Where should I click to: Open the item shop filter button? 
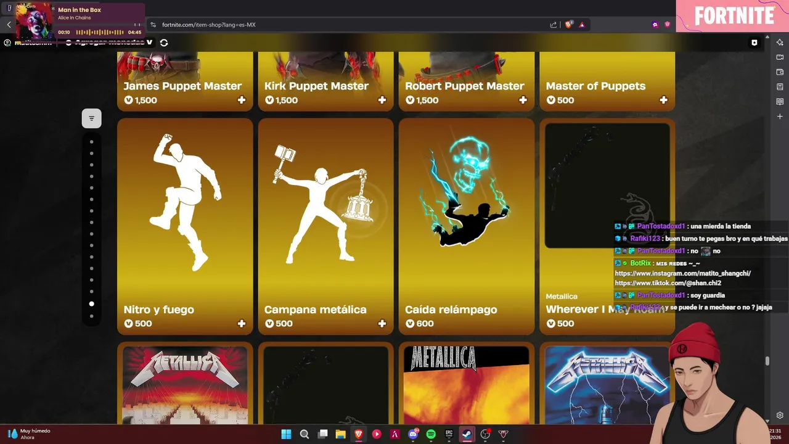[x=91, y=118]
